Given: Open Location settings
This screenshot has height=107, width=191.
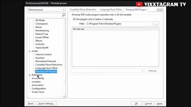Looking at the screenshot, I should pos(36,82).
